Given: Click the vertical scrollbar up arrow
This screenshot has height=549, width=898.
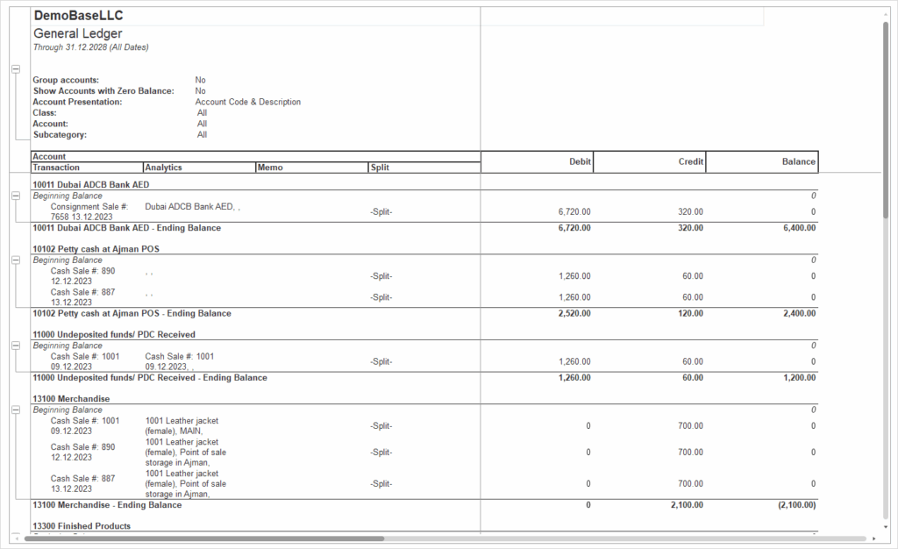Looking at the screenshot, I should click(886, 11).
